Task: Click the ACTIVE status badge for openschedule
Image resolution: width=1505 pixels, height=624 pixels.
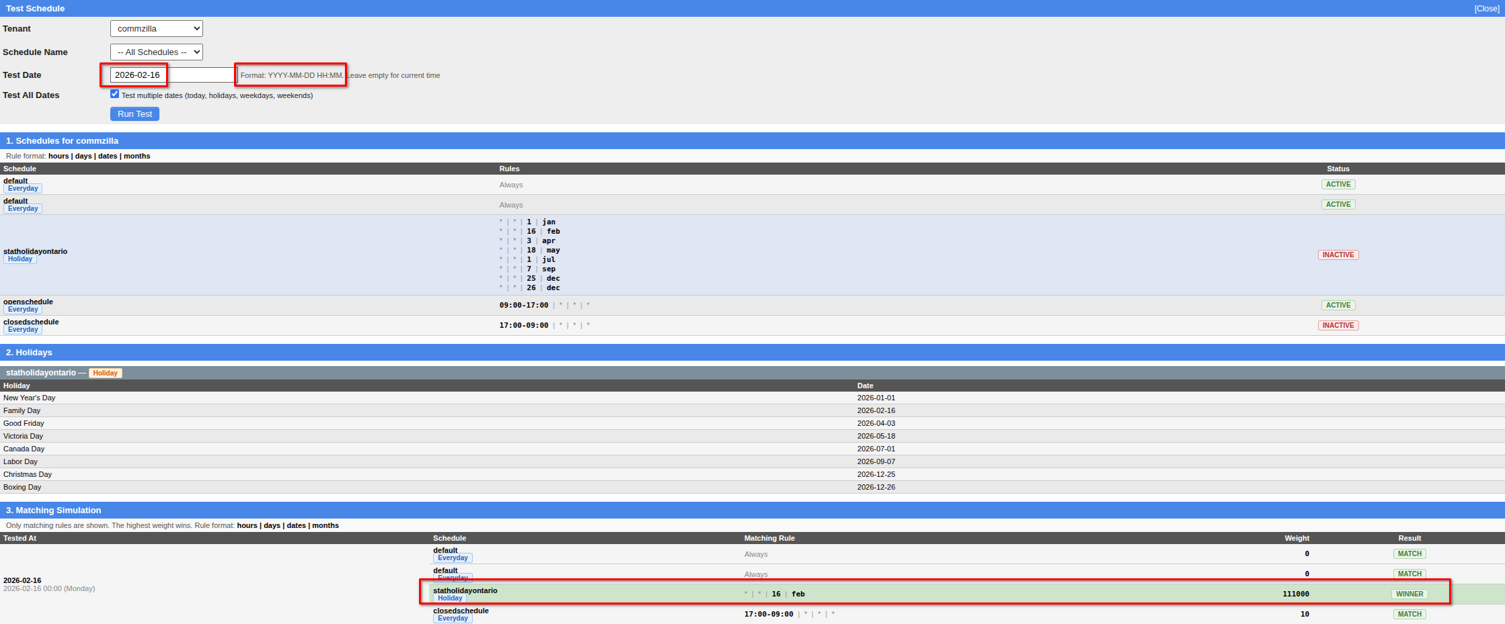Action: [x=1338, y=306]
